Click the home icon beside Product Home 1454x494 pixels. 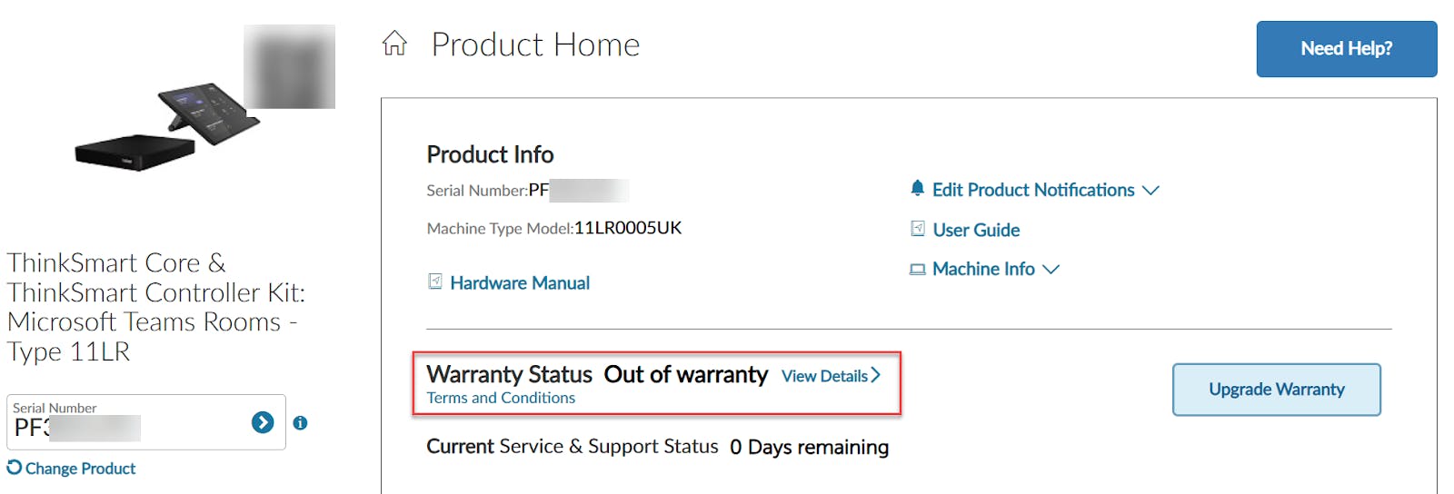394,43
